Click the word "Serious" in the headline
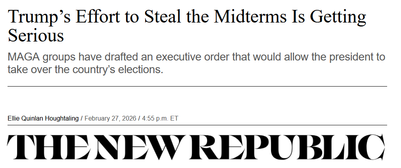This screenshot has height=168, width=401. tap(36, 36)
